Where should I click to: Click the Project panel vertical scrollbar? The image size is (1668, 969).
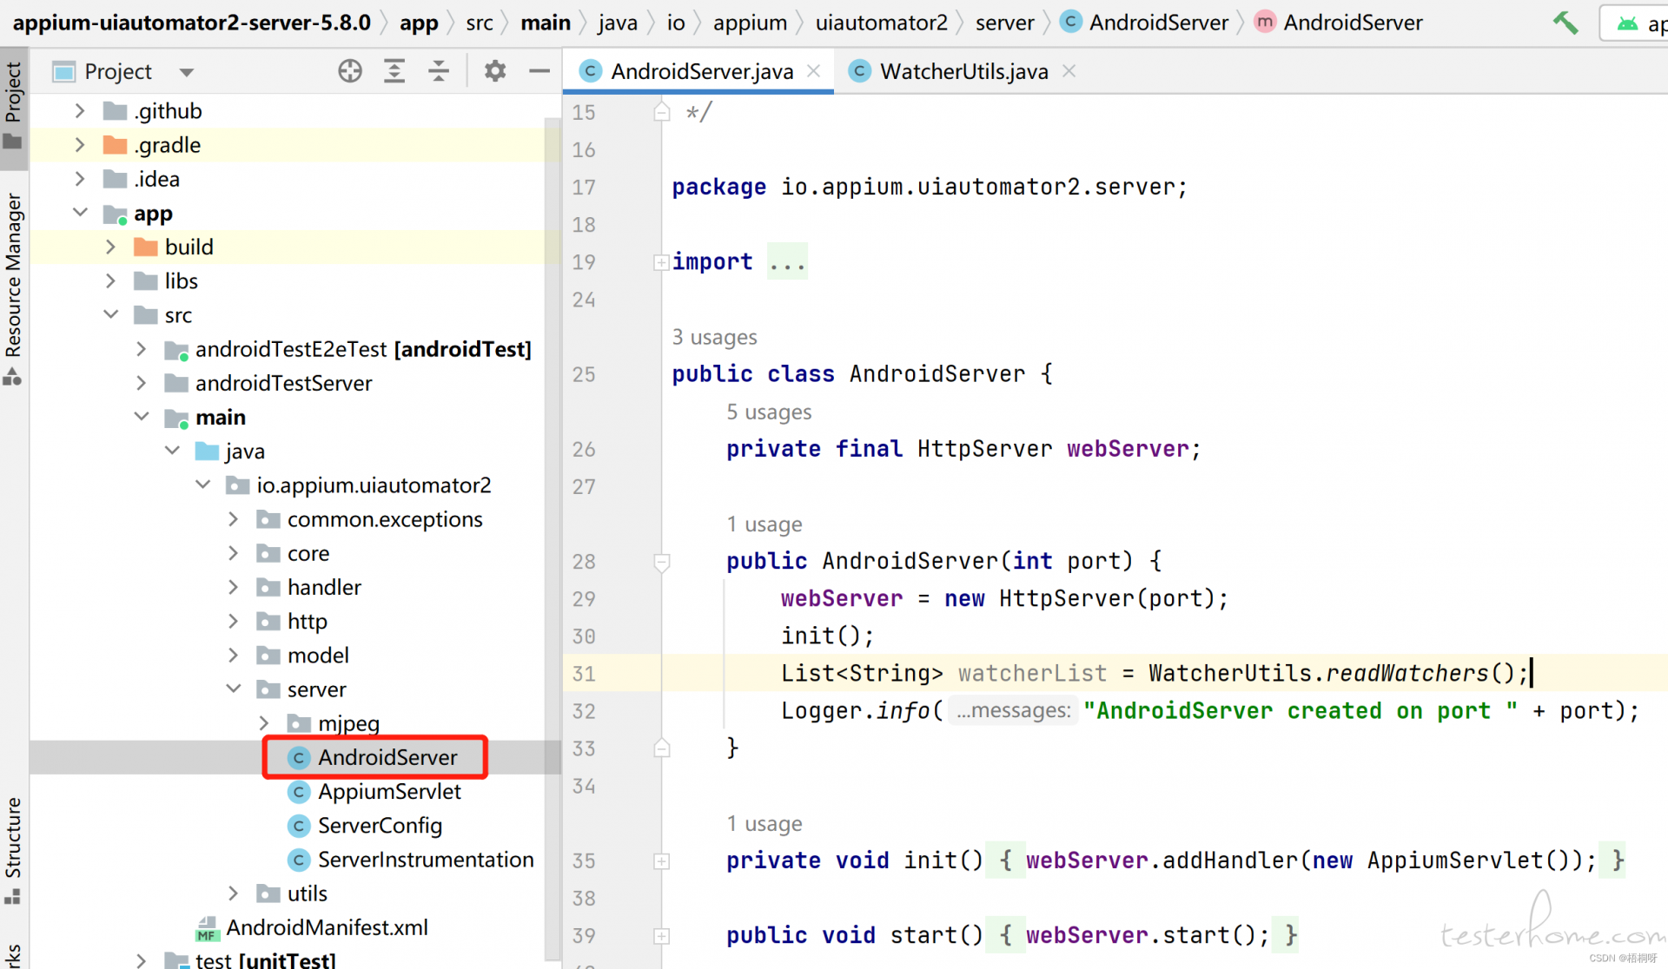(553, 538)
